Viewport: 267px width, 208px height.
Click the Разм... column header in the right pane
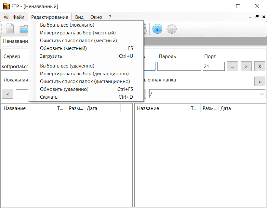[209, 108]
